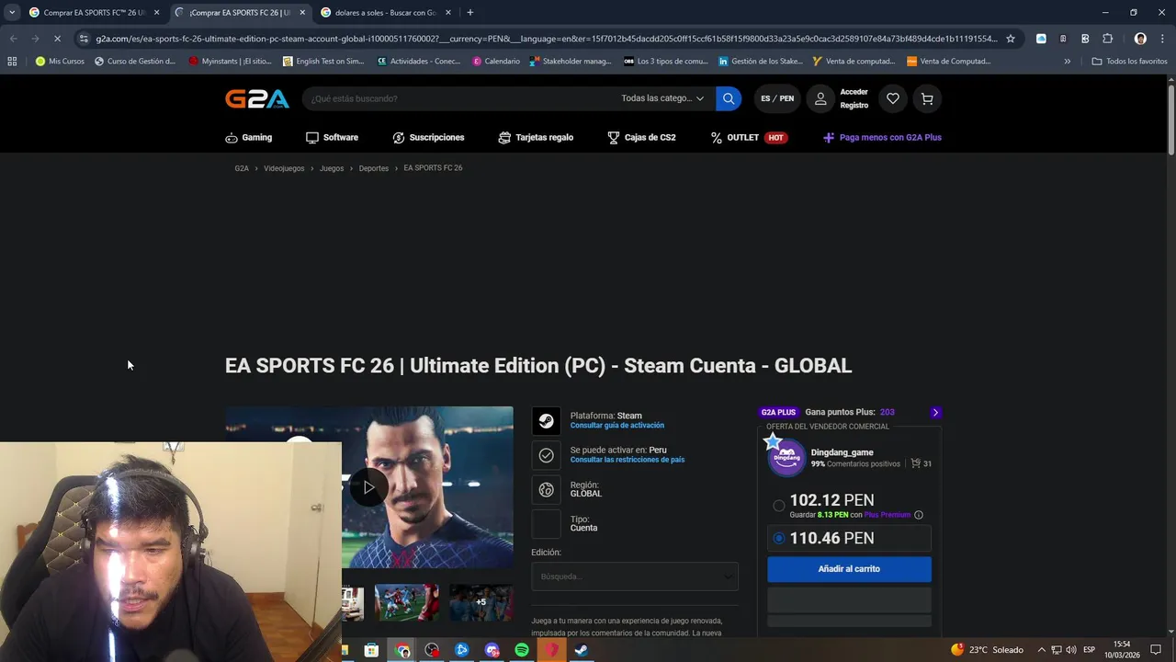Click the Acceder Registro link
Image resolution: width=1176 pixels, height=662 pixels.
(854, 98)
